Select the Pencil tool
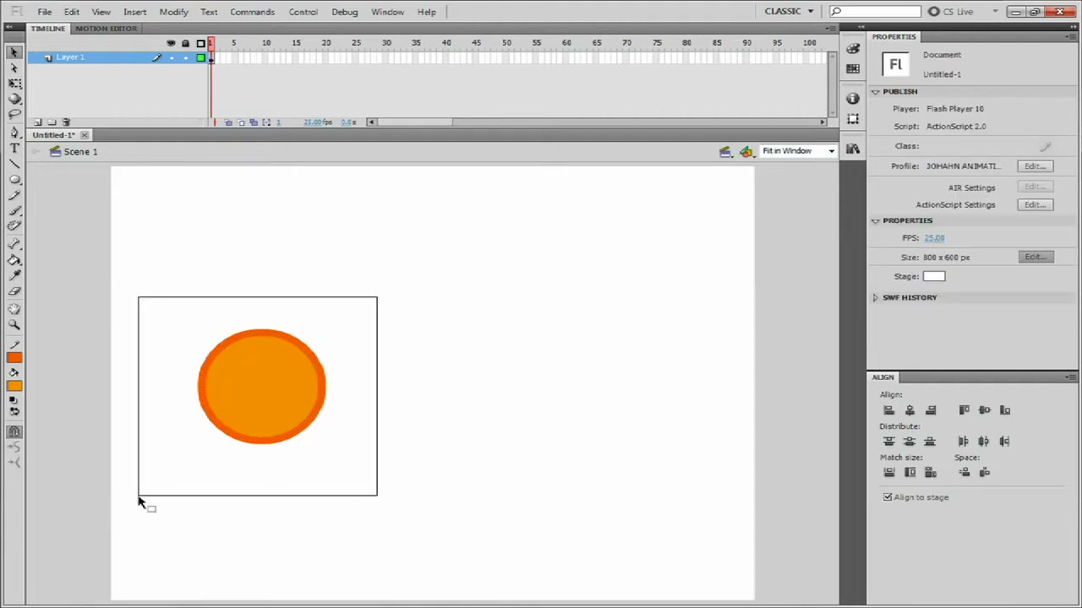This screenshot has height=608, width=1082. [x=14, y=195]
